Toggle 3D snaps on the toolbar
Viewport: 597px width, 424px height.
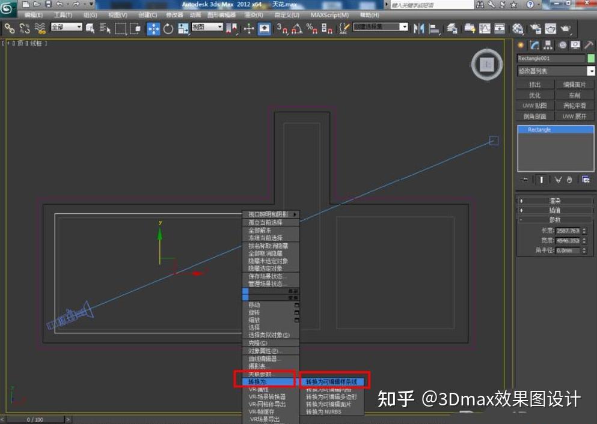[281, 28]
